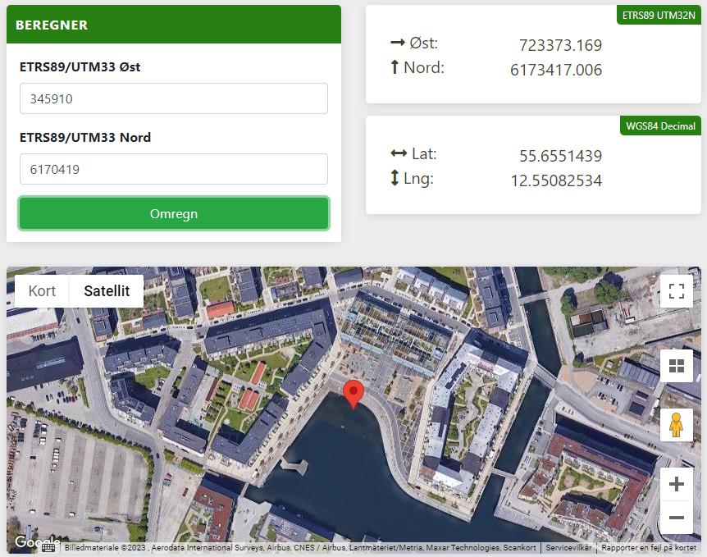The image size is (707, 557).
Task: Select the Lng value 12.55082534
Action: click(x=556, y=180)
